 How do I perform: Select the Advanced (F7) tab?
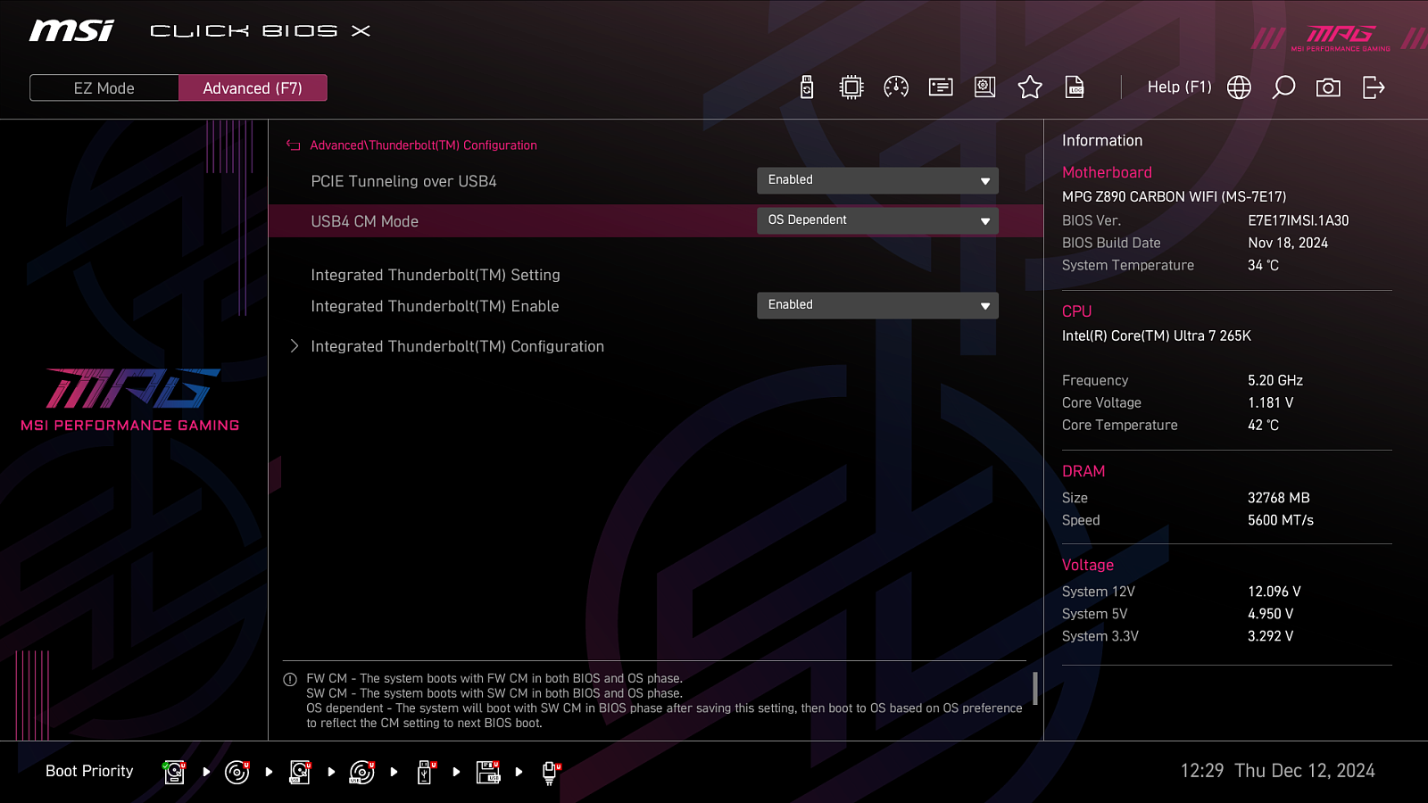tap(253, 88)
